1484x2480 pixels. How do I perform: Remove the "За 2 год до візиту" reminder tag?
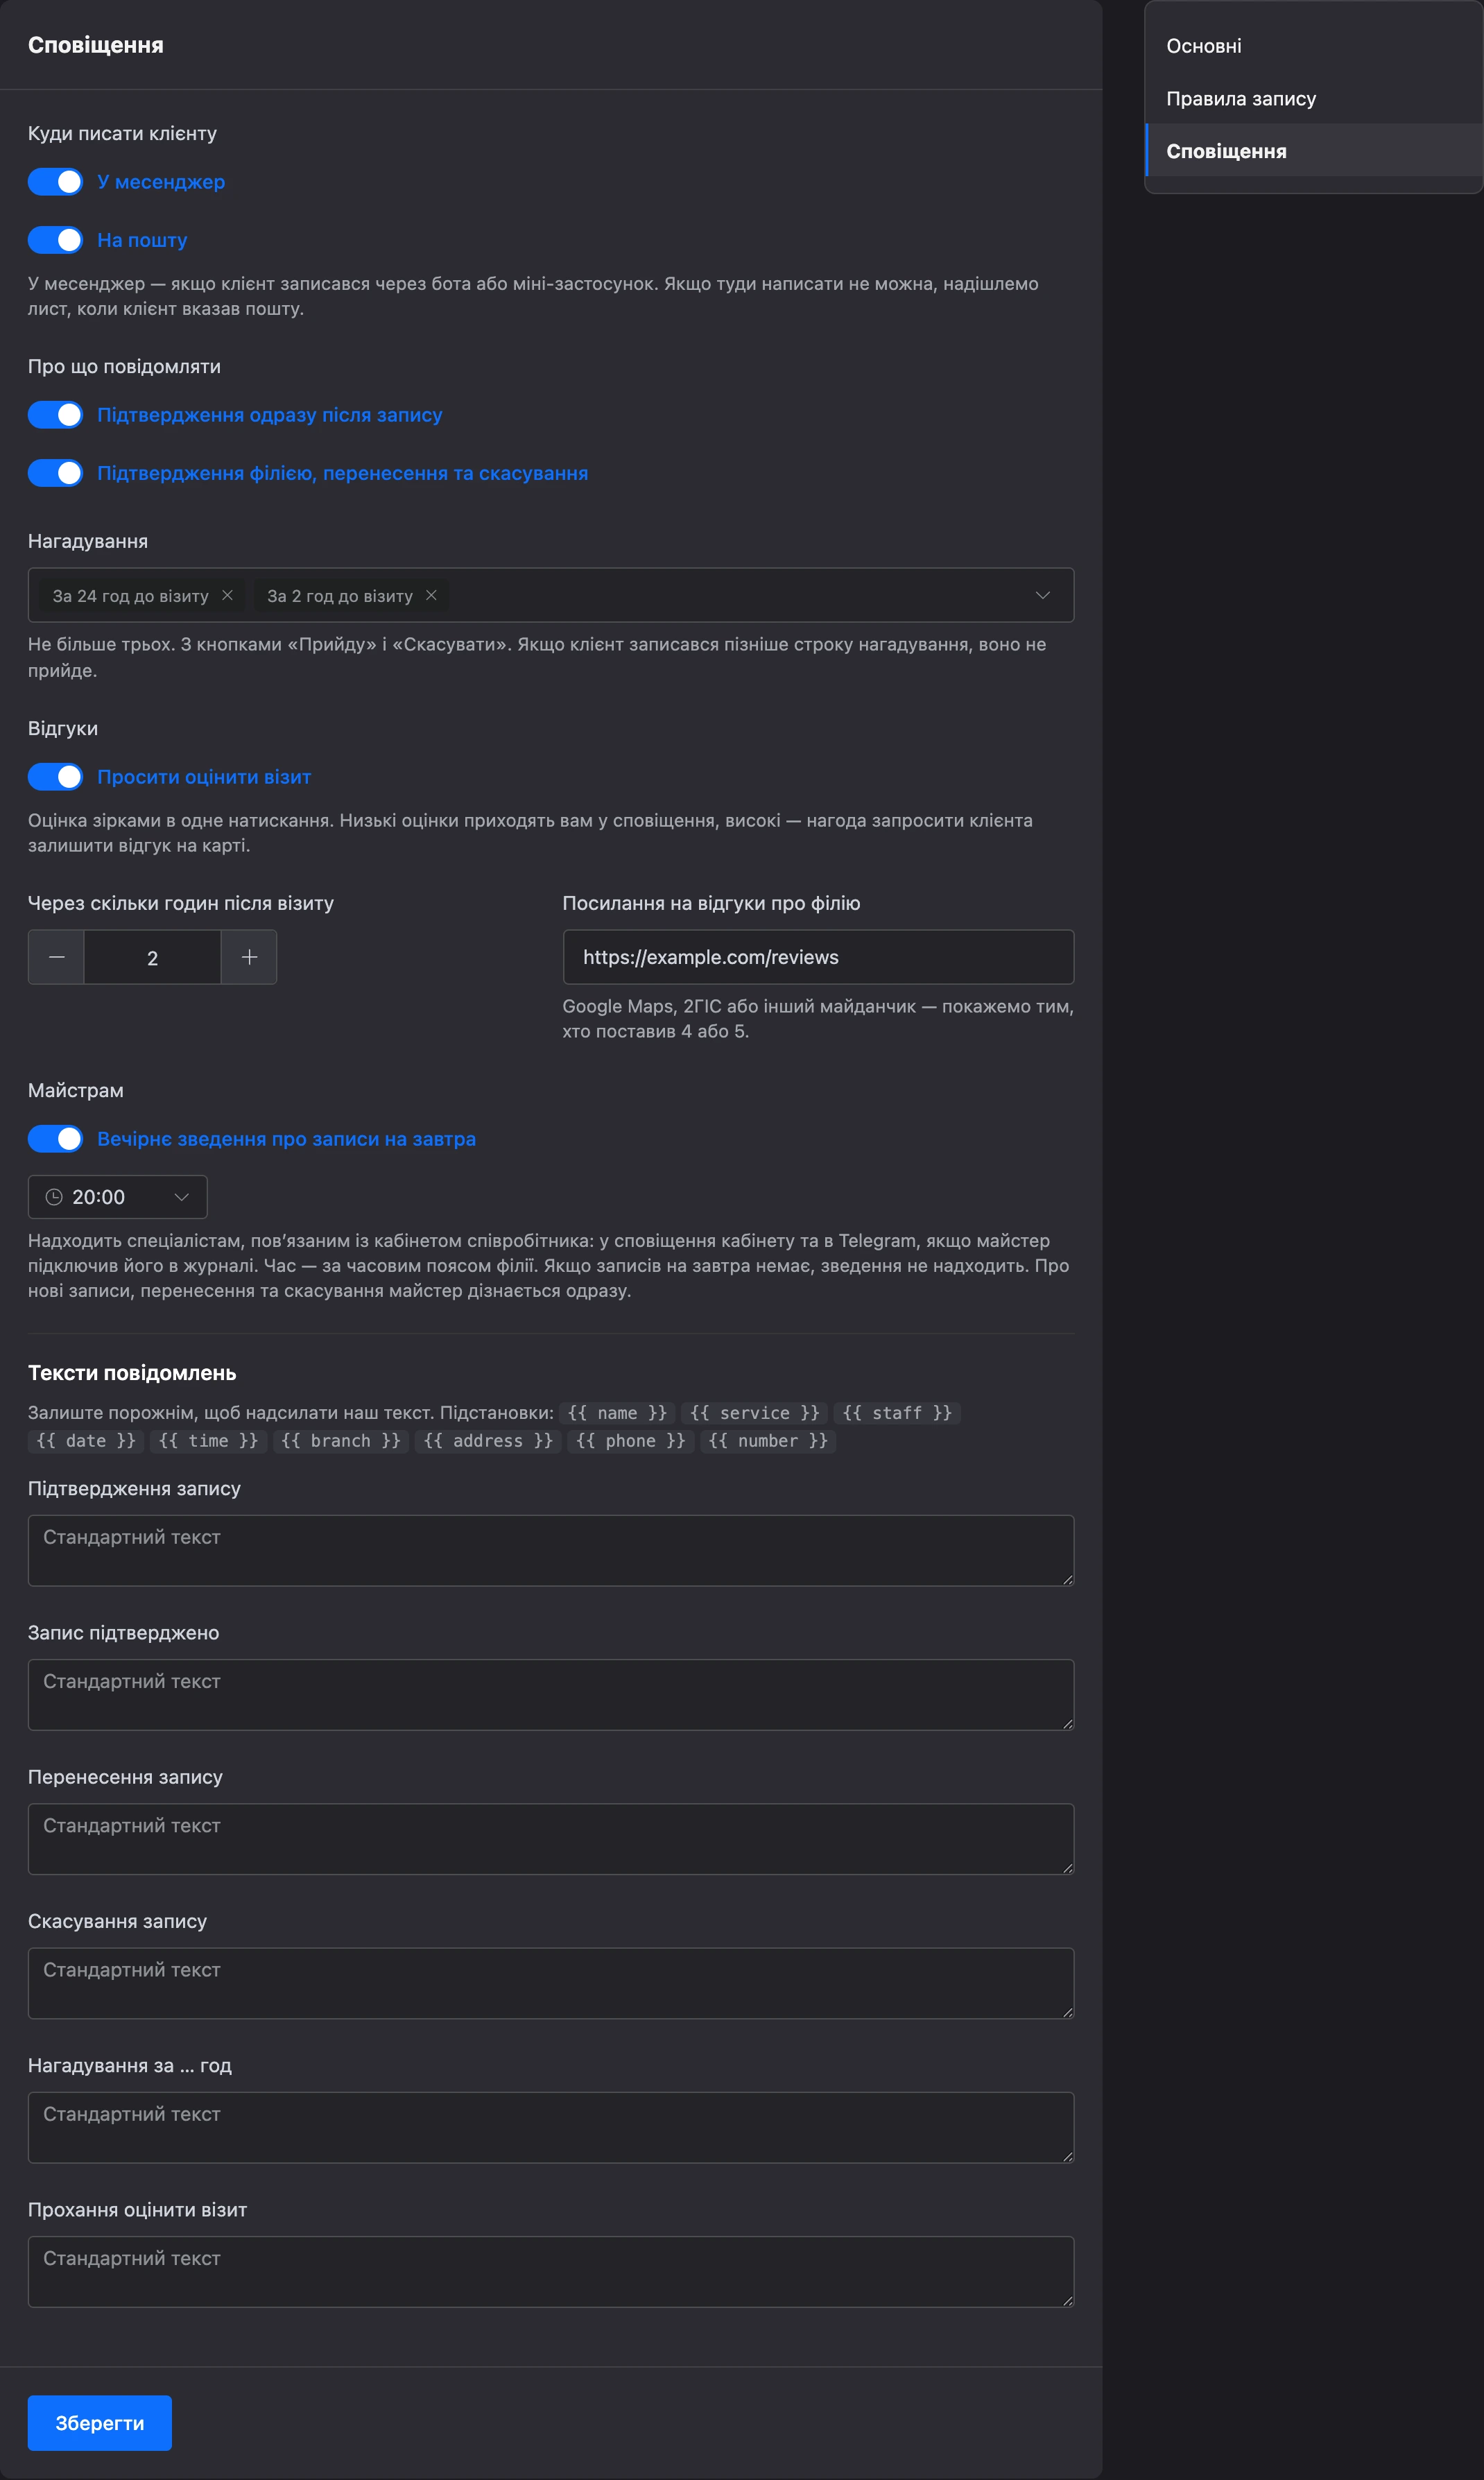tap(431, 595)
